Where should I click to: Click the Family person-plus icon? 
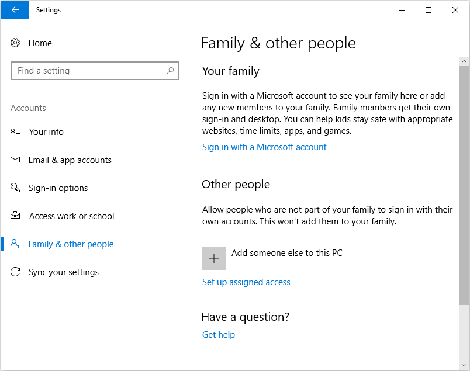pyautogui.click(x=15, y=244)
